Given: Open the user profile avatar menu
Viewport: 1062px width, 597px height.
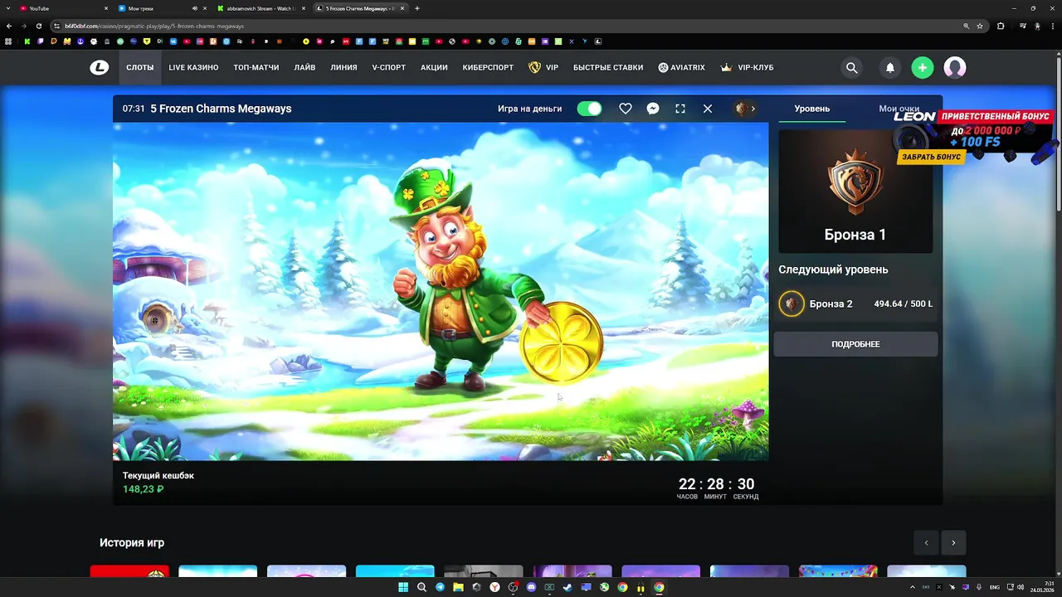Looking at the screenshot, I should click(955, 68).
